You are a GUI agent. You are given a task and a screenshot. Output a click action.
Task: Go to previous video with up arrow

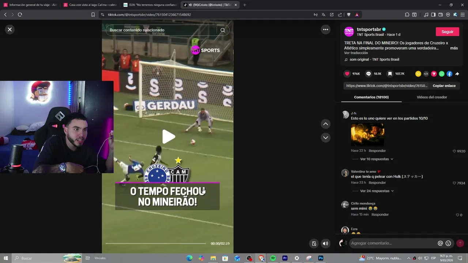pyautogui.click(x=325, y=124)
